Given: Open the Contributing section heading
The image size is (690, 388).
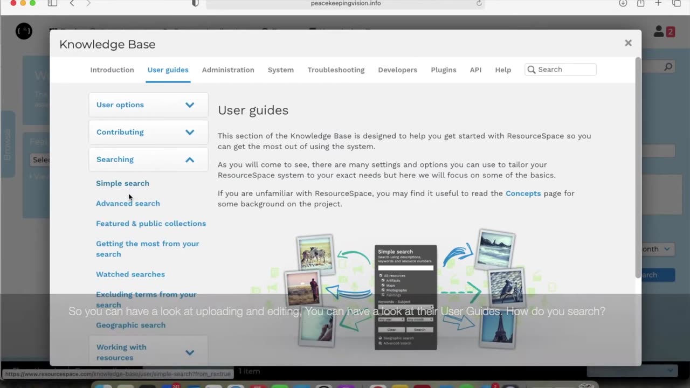Looking at the screenshot, I should point(120,132).
